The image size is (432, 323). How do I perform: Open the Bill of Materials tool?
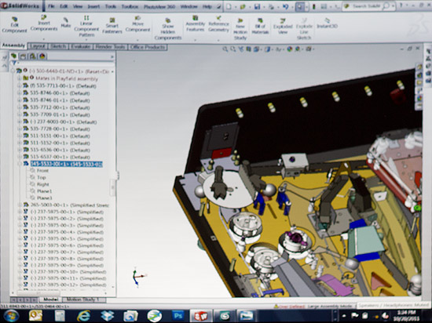coord(260,27)
